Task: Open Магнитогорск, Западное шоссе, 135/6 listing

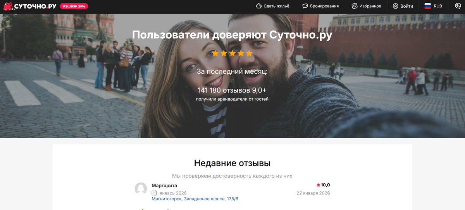Action: (x=195, y=199)
